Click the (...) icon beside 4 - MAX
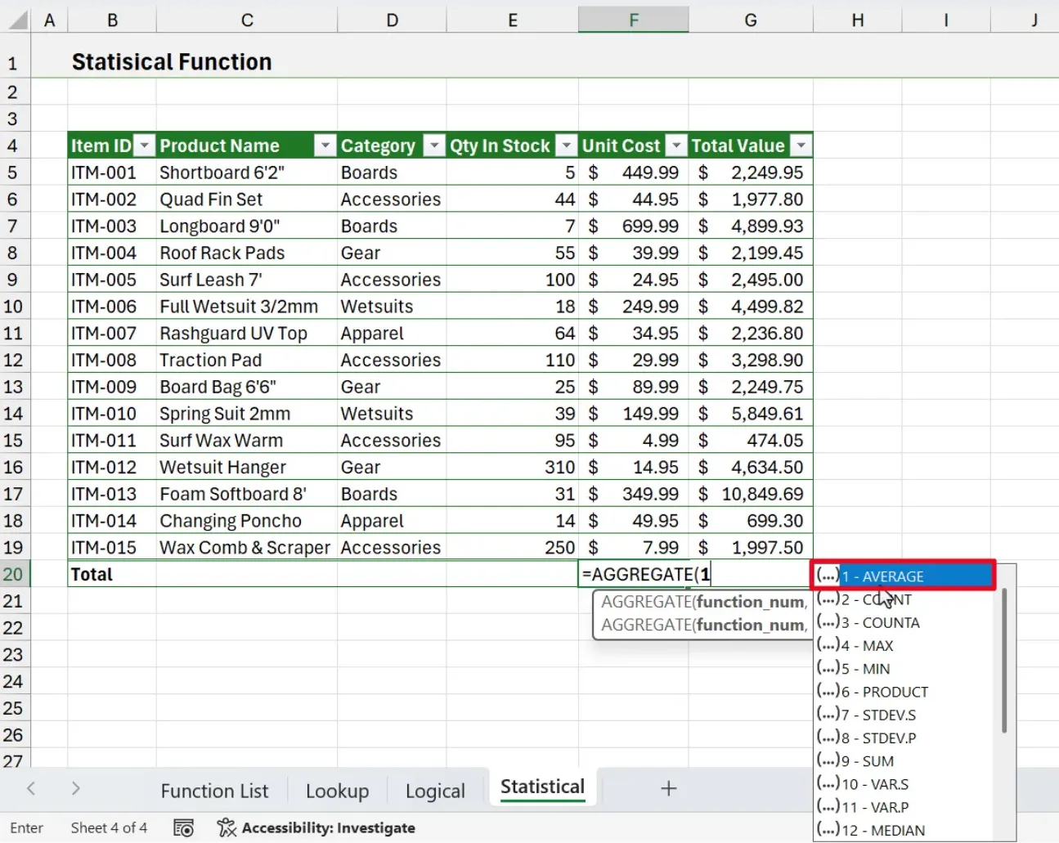The image size is (1059, 843). click(828, 645)
